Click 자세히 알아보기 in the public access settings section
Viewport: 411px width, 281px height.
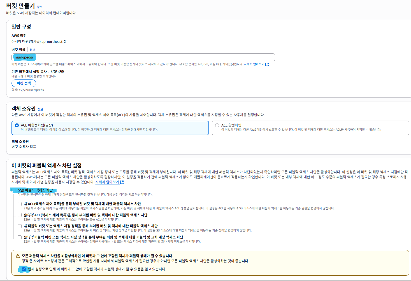tap(107, 182)
